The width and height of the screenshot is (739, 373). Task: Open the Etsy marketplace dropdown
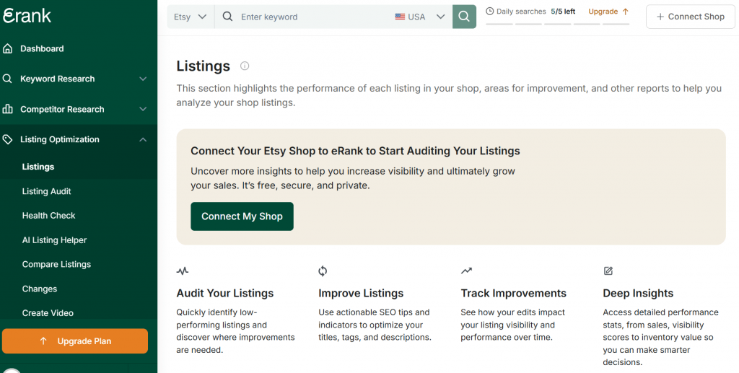[191, 17]
